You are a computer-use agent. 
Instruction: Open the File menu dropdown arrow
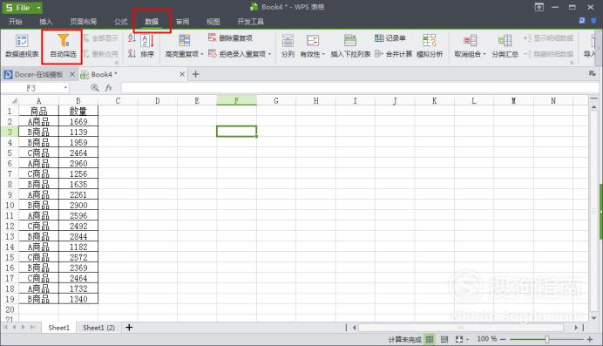39,8
